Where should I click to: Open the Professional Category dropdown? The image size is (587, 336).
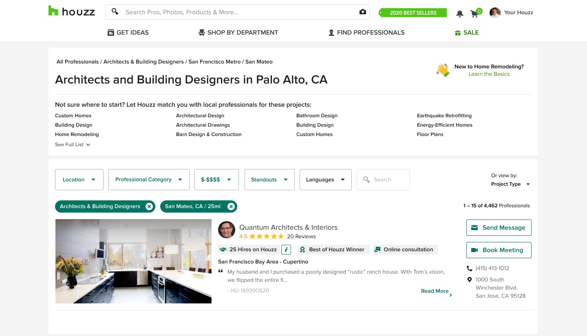149,180
